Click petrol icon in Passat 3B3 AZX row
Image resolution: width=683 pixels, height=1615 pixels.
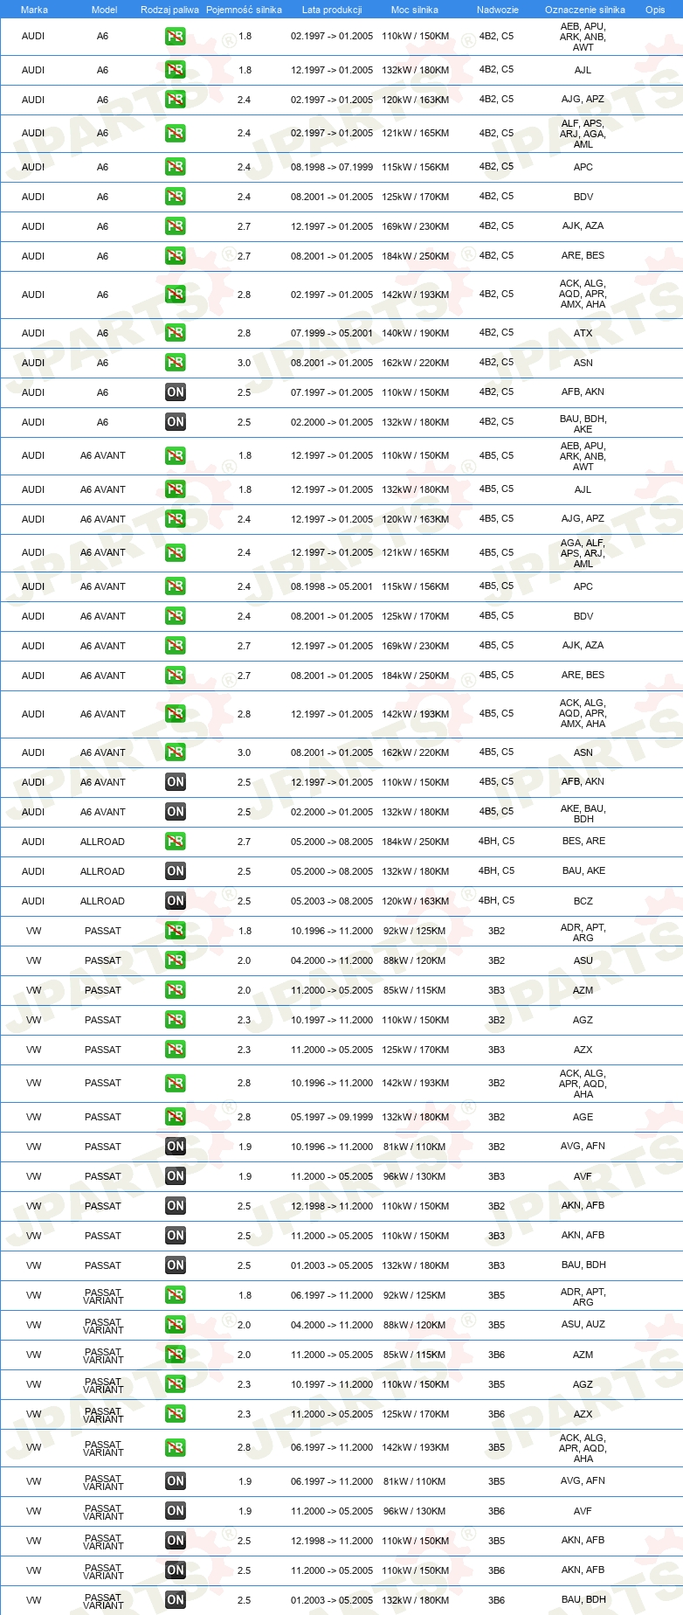[176, 1050]
